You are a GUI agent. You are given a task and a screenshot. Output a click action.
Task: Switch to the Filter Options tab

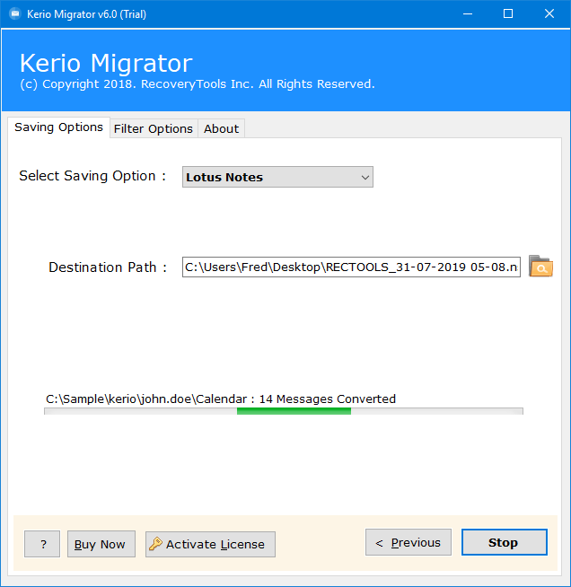tap(154, 128)
